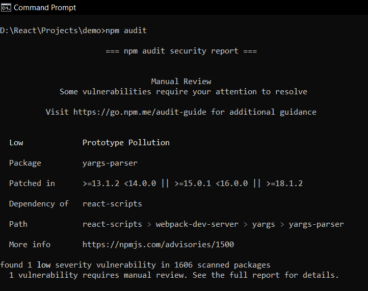Click yargs-parser at end of Path row

(x=317, y=224)
